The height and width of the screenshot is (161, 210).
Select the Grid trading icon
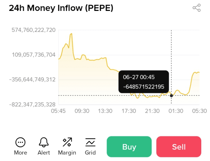coord(90,143)
